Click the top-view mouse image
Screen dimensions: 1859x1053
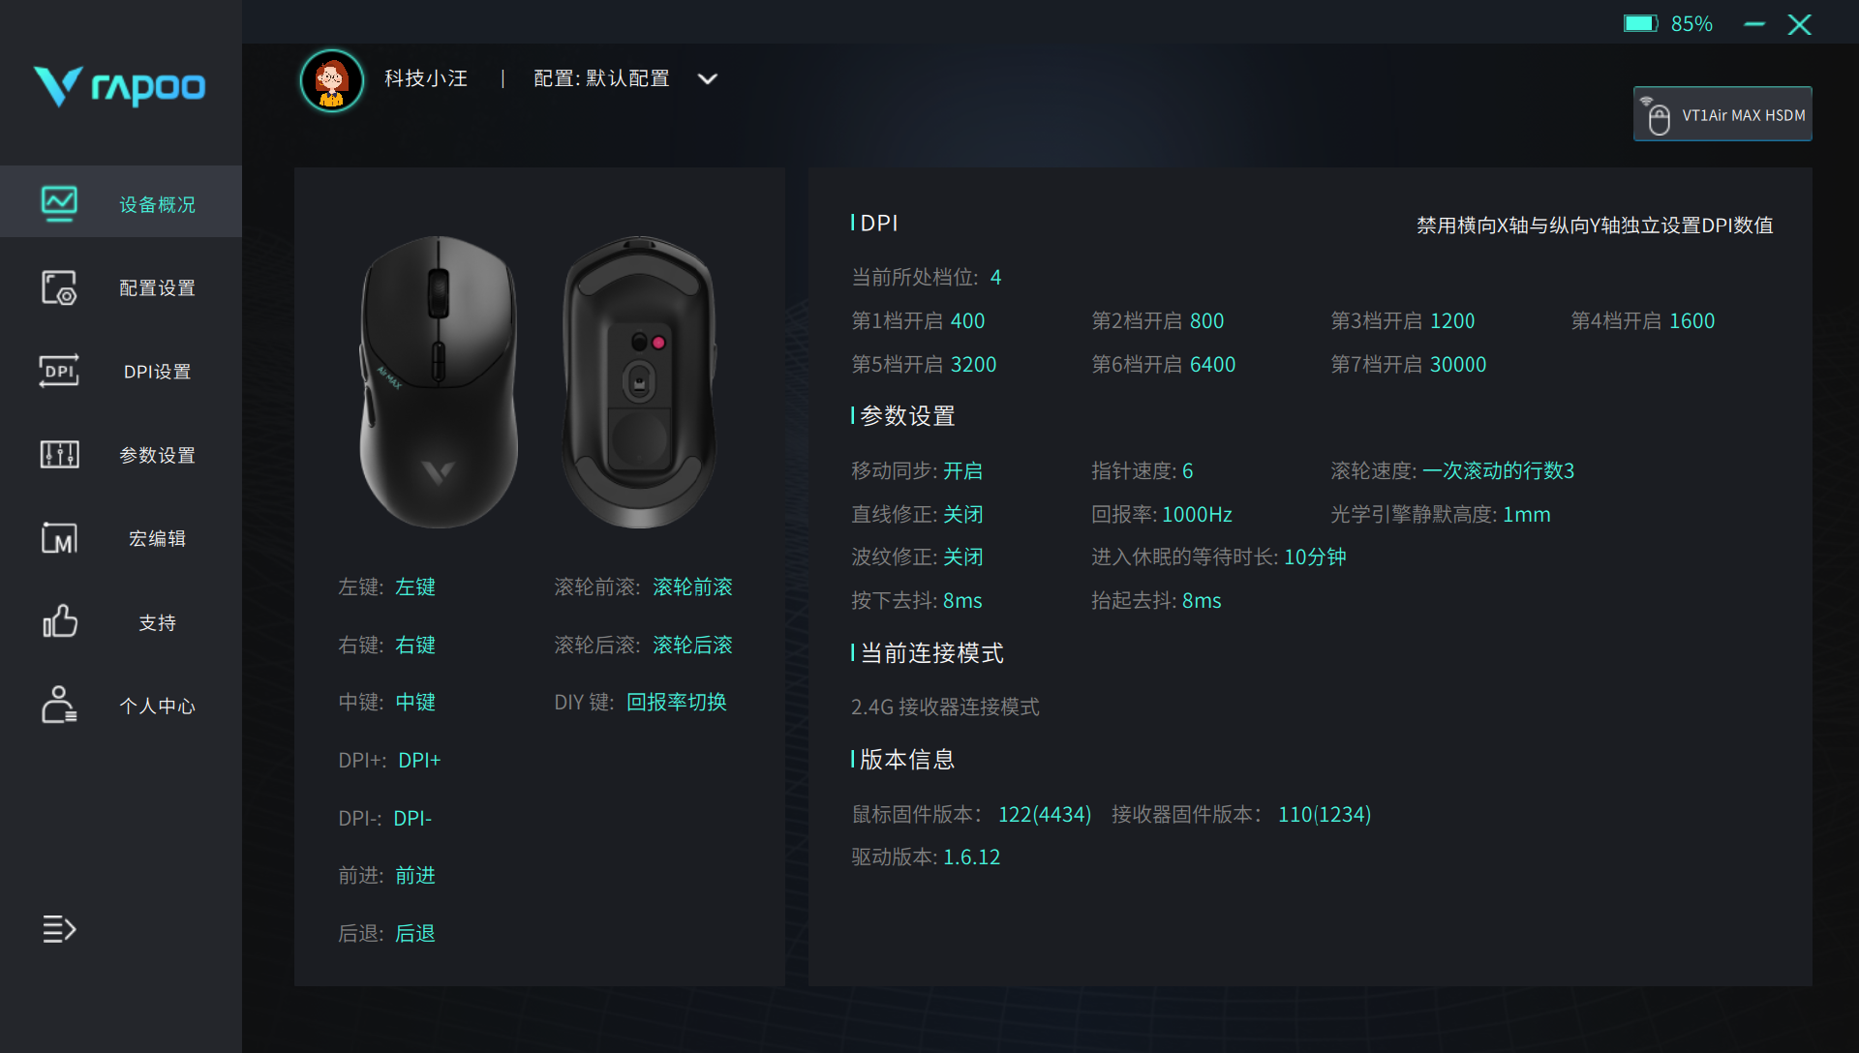[x=439, y=382]
